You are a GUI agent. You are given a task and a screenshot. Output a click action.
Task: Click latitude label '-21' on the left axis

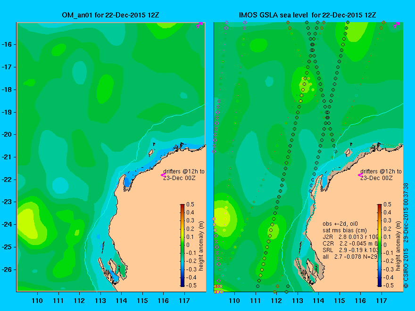click(7, 157)
